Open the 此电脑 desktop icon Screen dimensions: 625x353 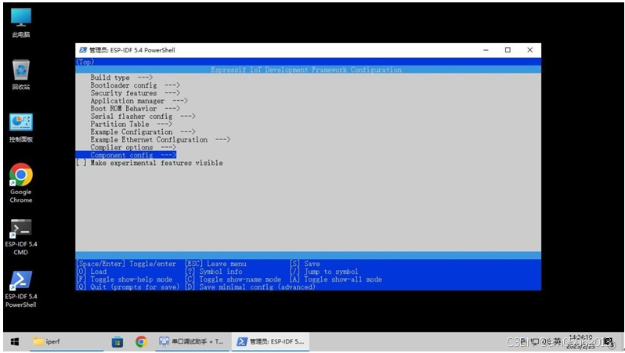(x=20, y=23)
